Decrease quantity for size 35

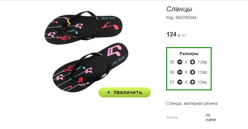click(180, 62)
